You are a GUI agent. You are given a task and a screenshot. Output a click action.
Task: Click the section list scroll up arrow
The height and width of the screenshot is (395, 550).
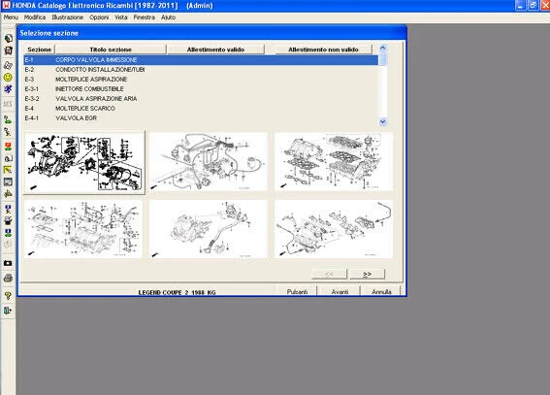[383, 48]
